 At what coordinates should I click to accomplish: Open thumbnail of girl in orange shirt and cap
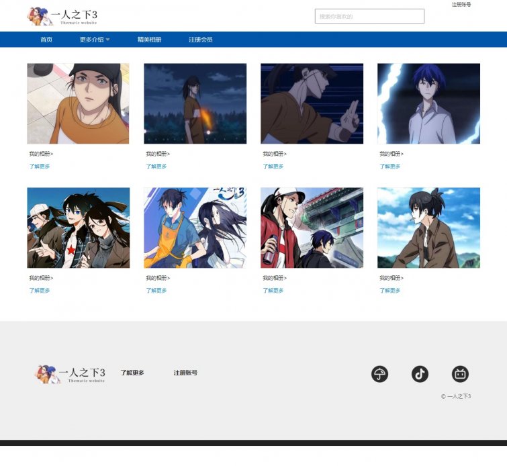[78, 103]
